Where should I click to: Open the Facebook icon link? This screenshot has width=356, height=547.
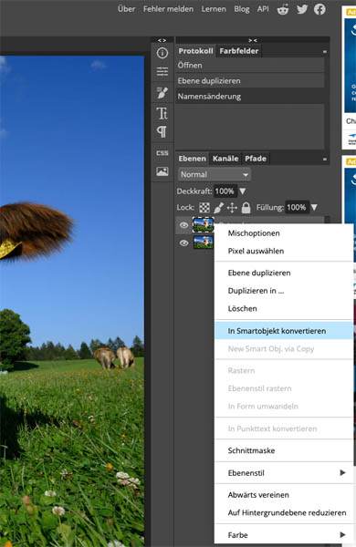[319, 9]
